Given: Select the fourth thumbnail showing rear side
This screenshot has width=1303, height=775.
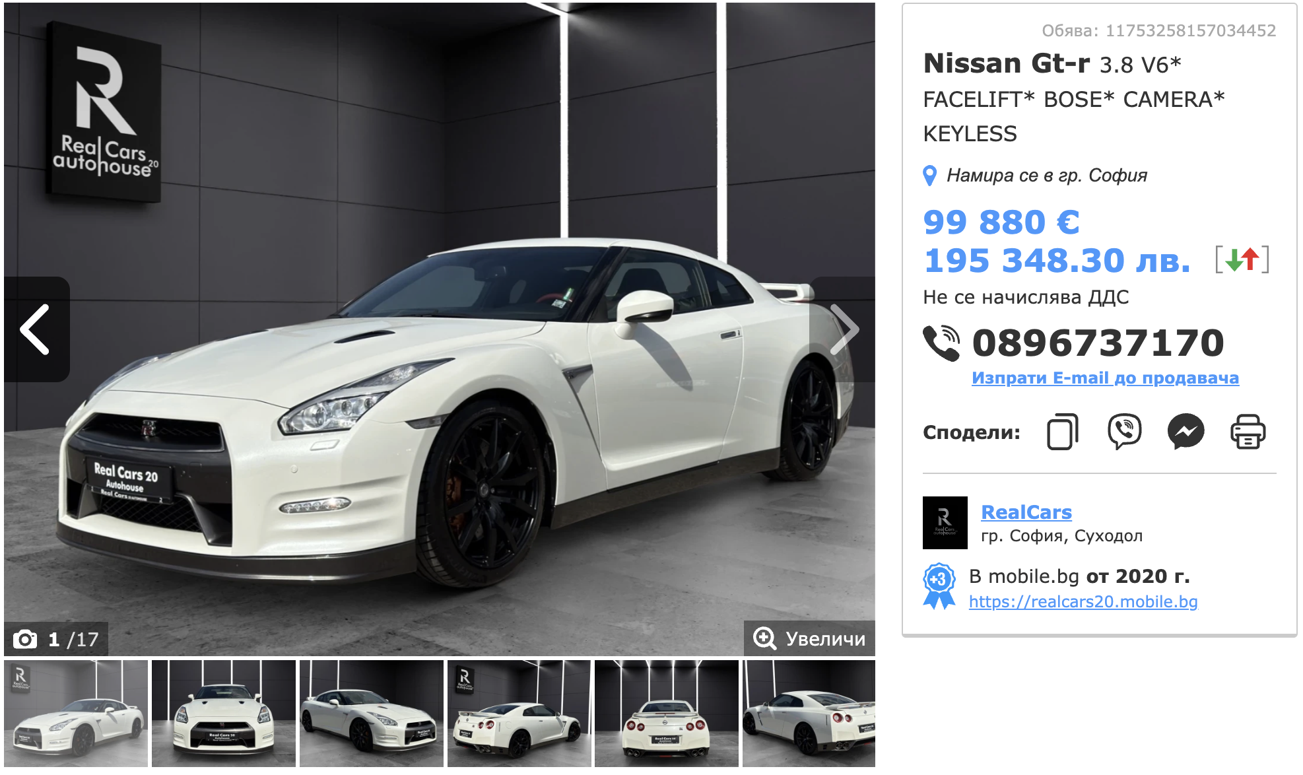Looking at the screenshot, I should click(519, 714).
